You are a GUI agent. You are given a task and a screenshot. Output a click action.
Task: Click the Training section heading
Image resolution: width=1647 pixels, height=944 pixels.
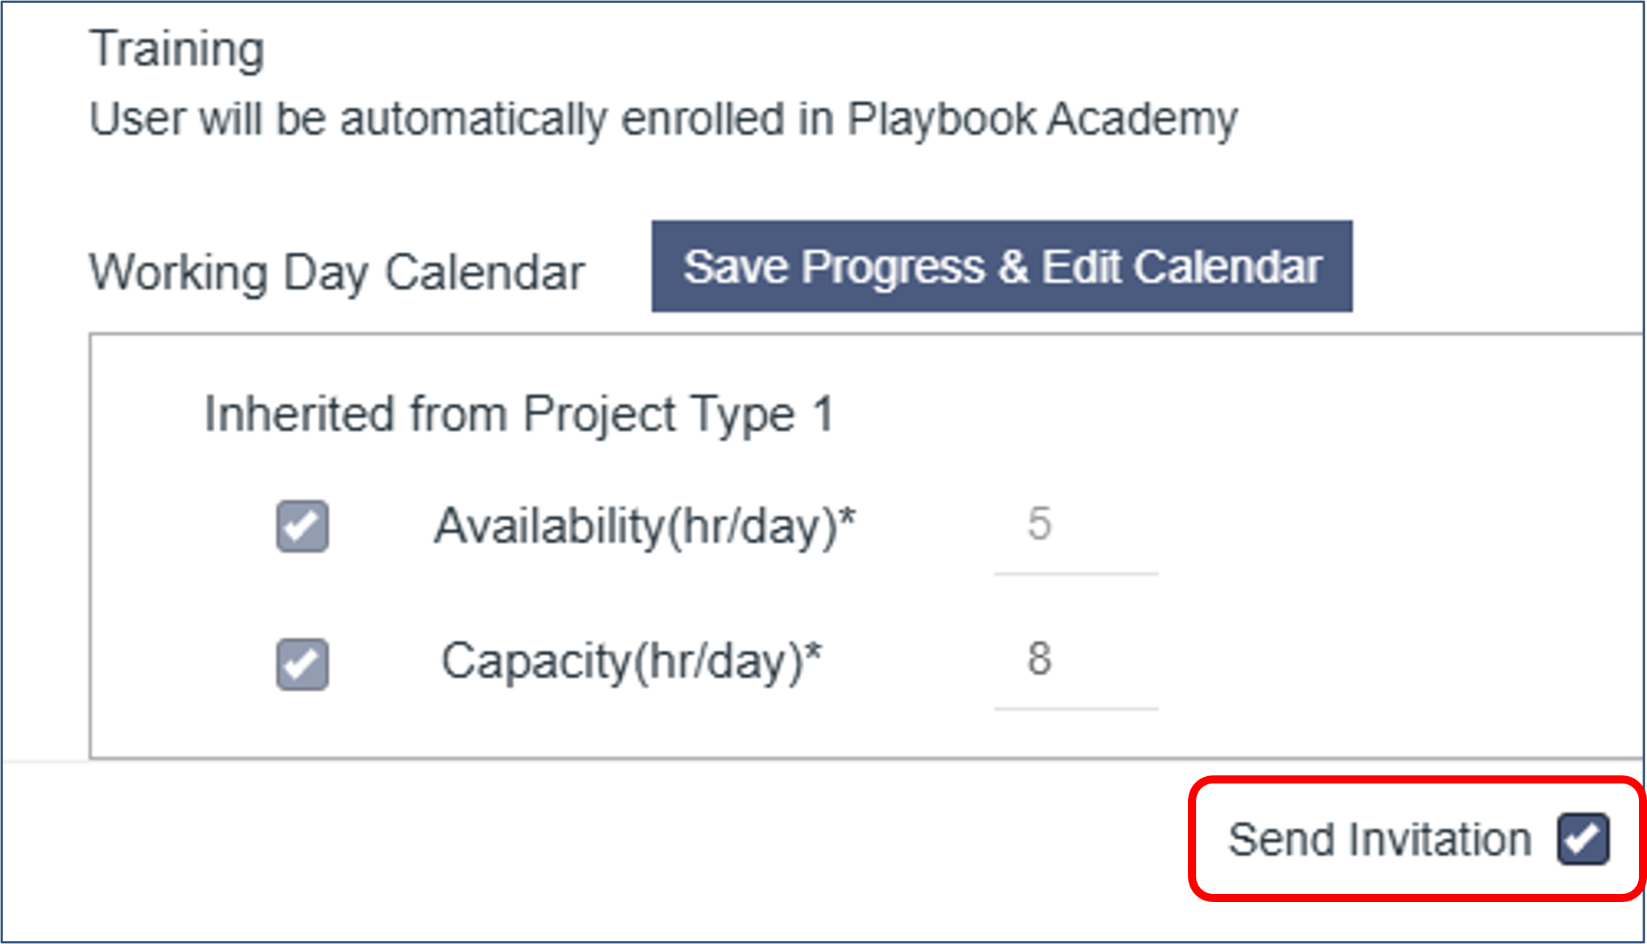(177, 49)
